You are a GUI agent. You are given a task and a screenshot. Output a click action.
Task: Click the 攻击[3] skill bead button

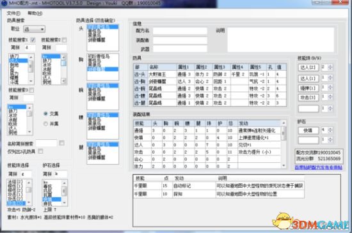click(308, 98)
